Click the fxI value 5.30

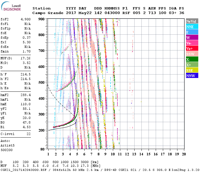(x=27, y=42)
